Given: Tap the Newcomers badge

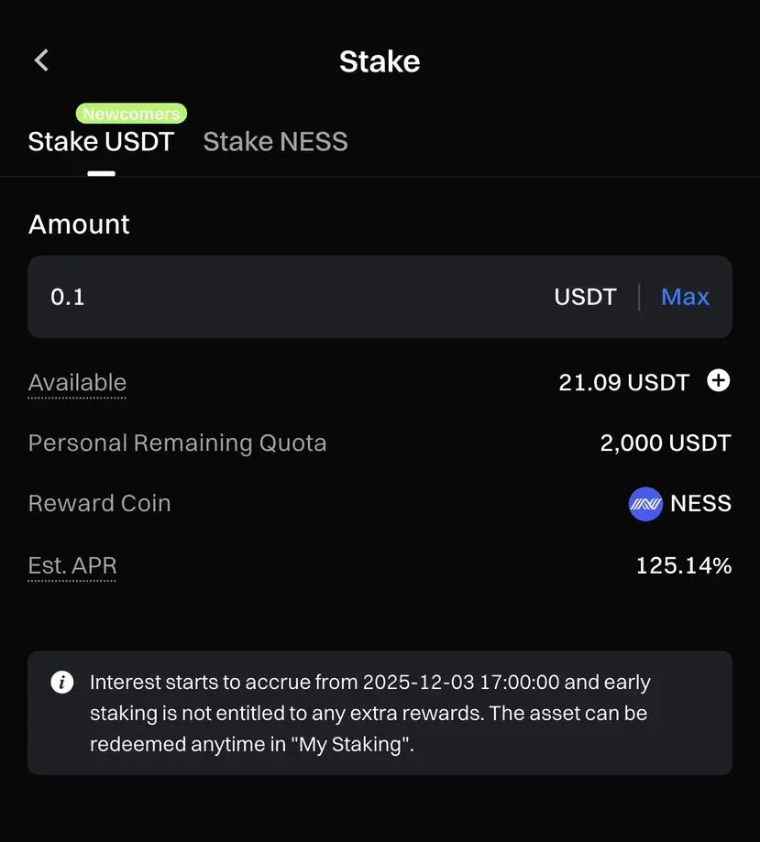Looking at the screenshot, I should click(x=131, y=114).
